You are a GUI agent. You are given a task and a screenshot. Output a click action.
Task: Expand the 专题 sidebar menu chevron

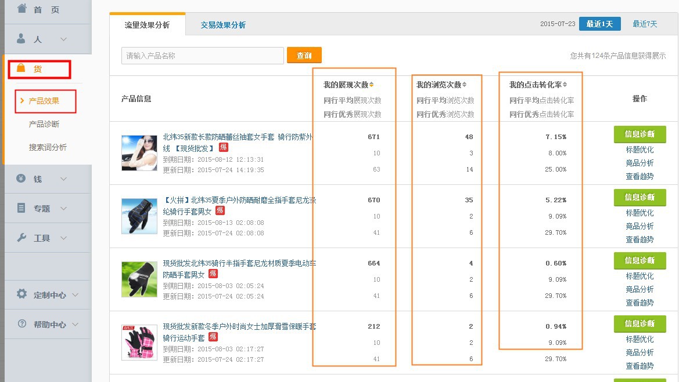[x=64, y=208]
